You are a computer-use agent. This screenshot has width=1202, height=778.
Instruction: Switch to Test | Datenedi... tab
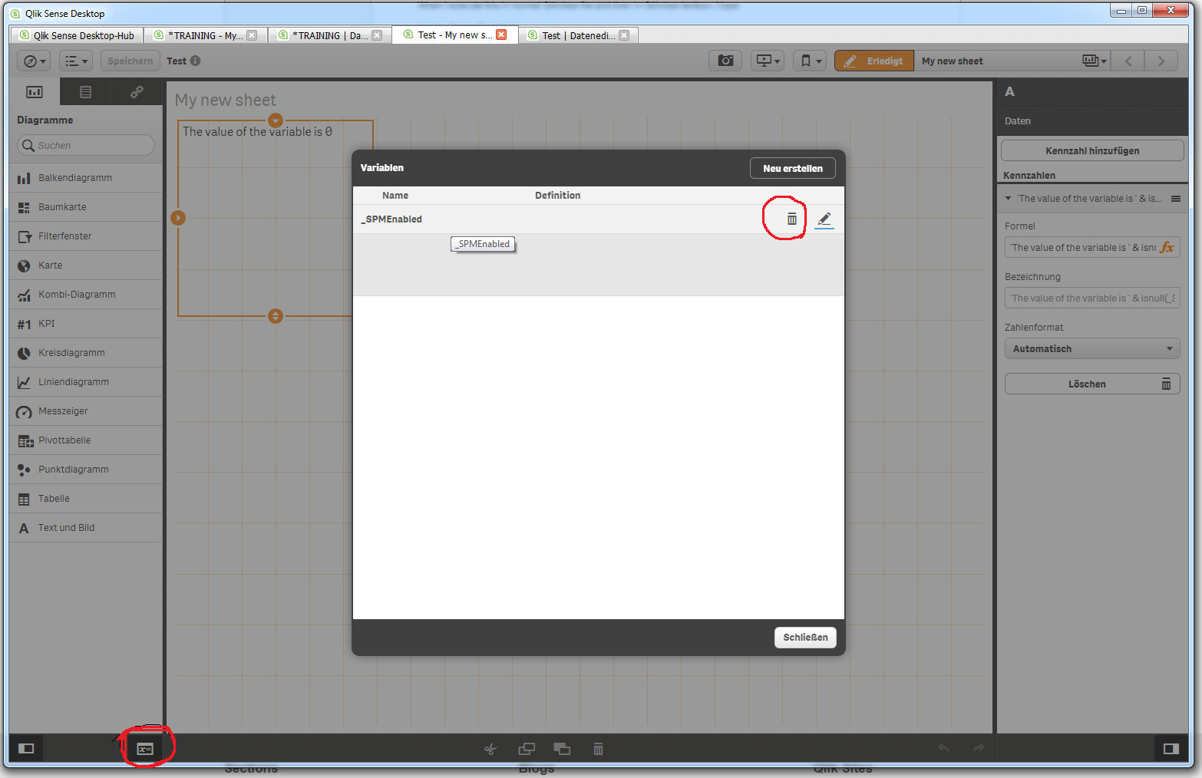[x=579, y=35]
